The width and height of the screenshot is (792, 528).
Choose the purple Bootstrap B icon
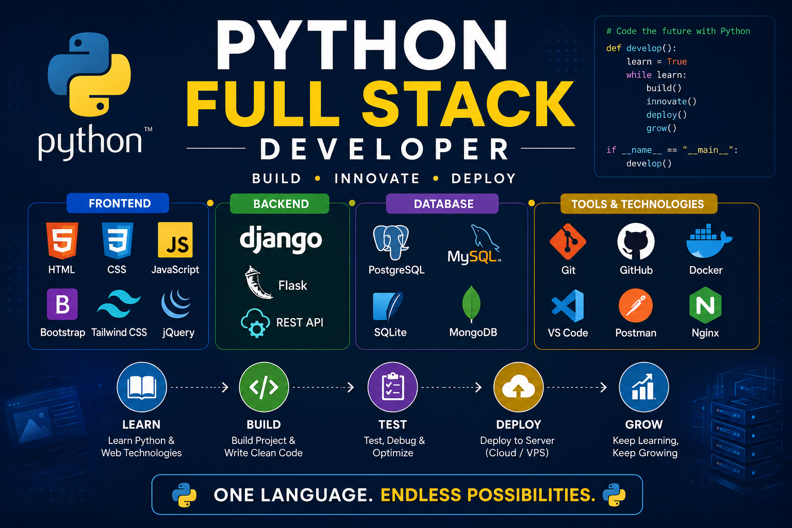point(62,304)
